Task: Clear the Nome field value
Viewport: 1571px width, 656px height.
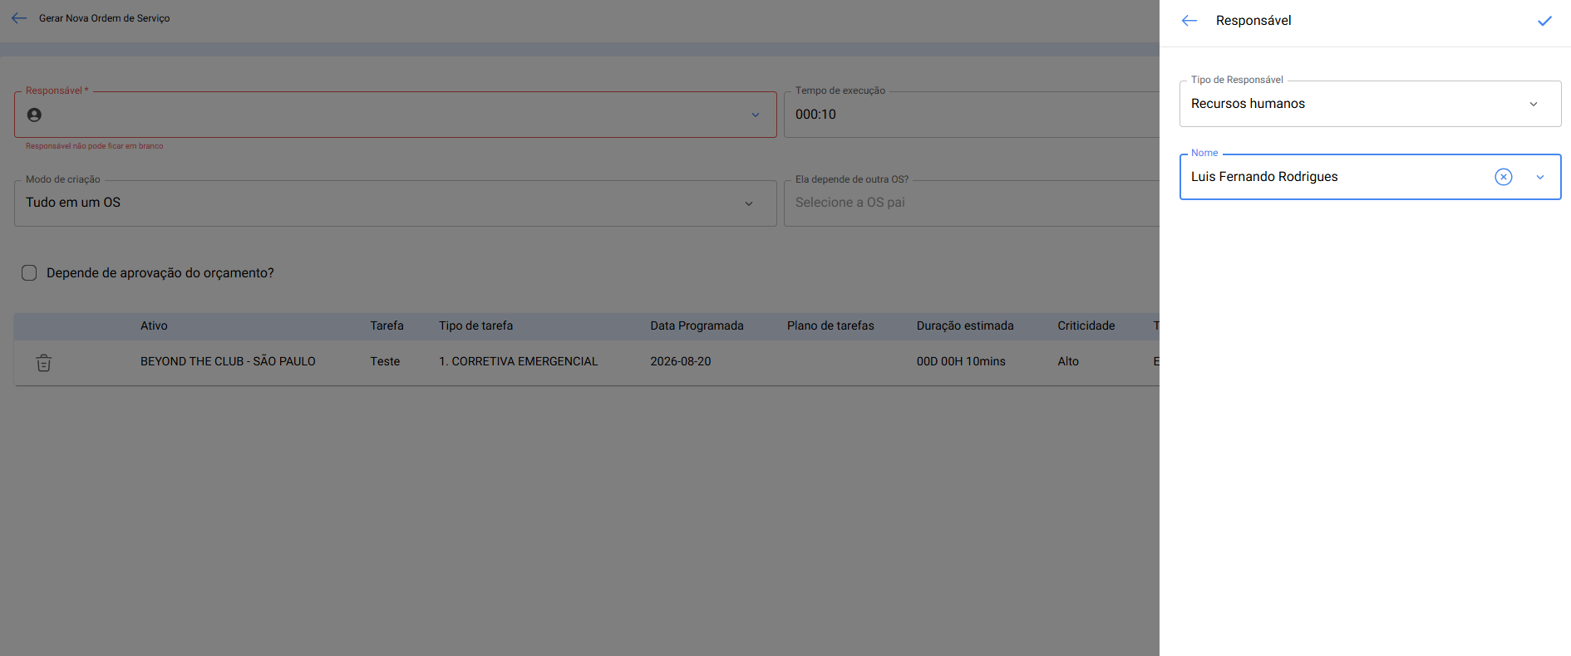Action: [1504, 177]
